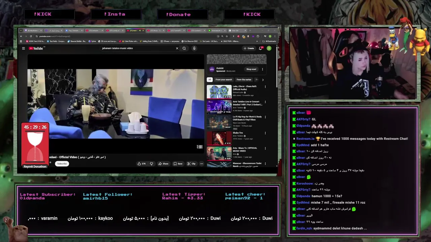Open the Shabe Tire video thumbnail
The width and height of the screenshot is (431, 242).
pyautogui.click(x=219, y=138)
